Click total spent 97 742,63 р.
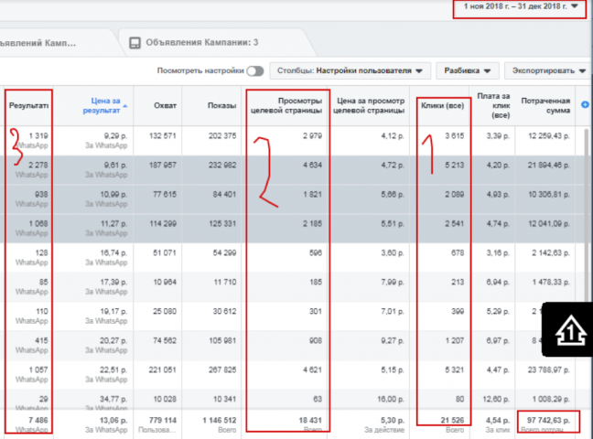 click(548, 420)
